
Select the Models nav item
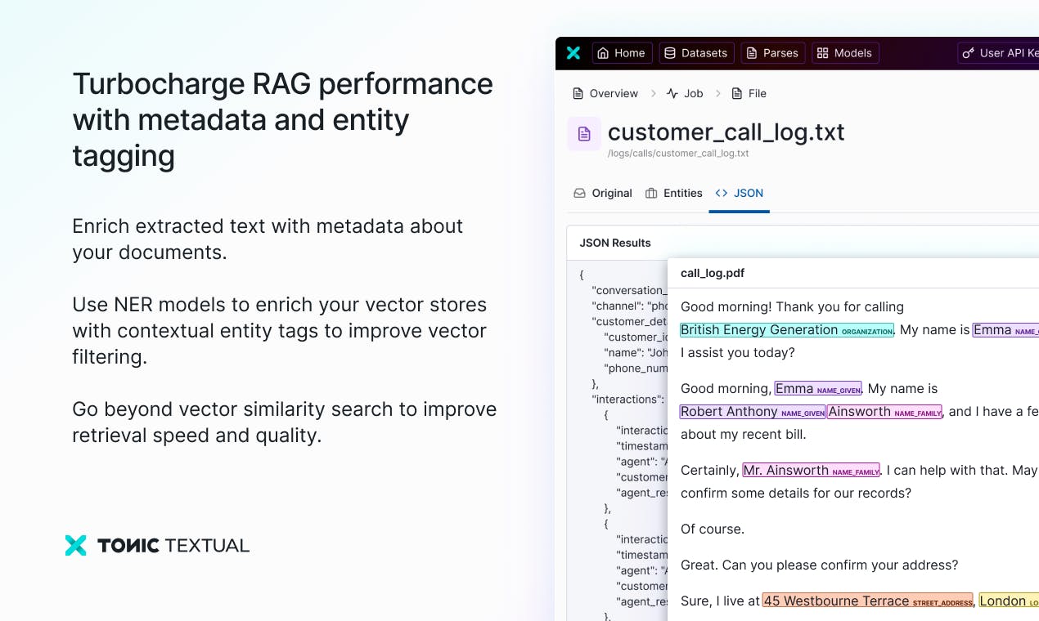click(845, 53)
